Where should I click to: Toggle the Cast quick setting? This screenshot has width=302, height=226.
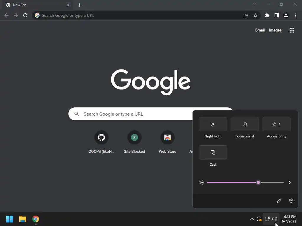(213, 152)
